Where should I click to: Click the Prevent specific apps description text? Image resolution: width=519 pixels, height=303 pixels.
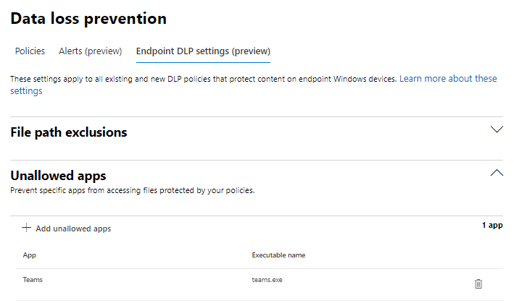coord(133,191)
